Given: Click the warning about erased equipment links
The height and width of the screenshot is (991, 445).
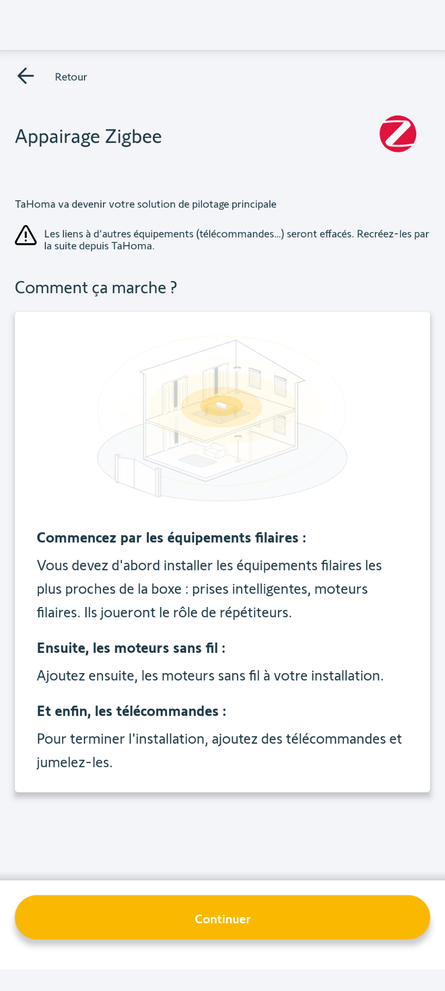Looking at the screenshot, I should tap(236, 240).
